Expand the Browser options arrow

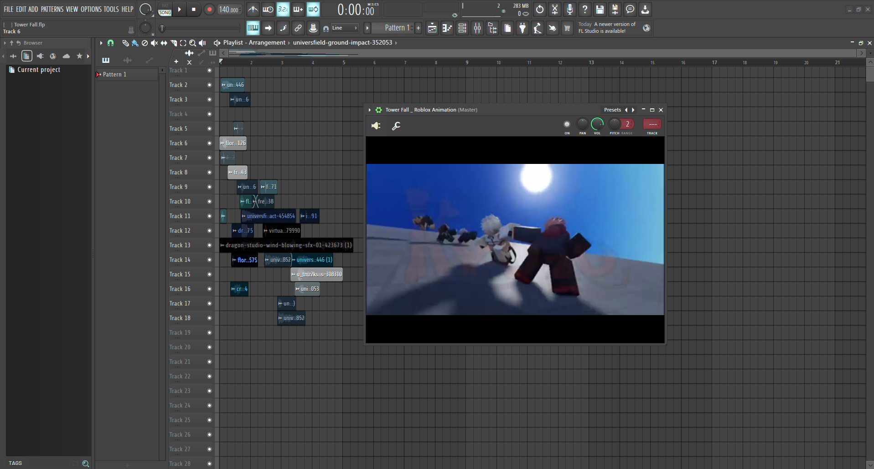[5, 43]
